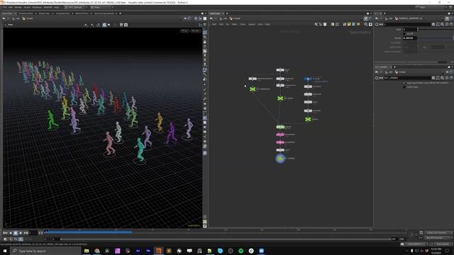Viewport: 454px width, 255px height.
Task: Toggle the checked Copy Input checkbox
Action: tap(404, 83)
